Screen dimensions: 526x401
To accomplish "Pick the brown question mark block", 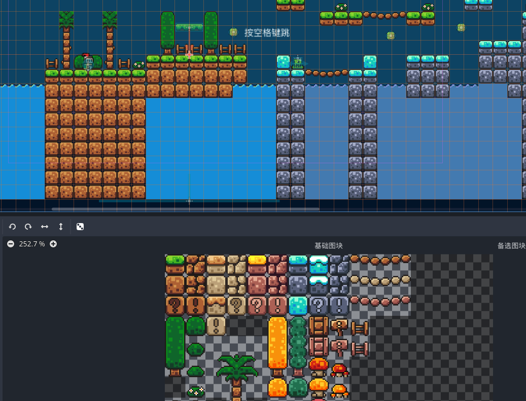I will point(175,306).
